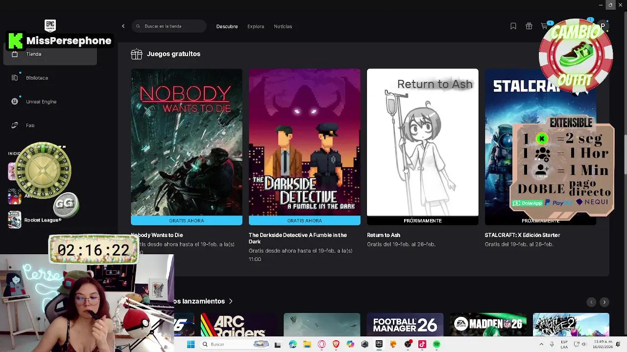The height and width of the screenshot is (352, 627).
Task: Switch to the Explora tab
Action: coord(256,26)
